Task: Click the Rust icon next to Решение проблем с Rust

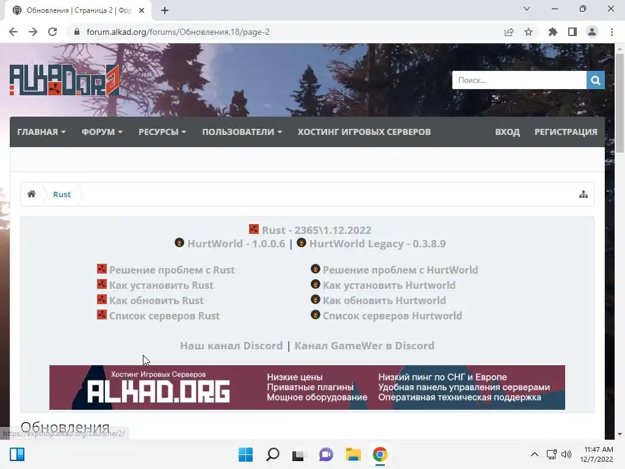Action: coord(102,269)
